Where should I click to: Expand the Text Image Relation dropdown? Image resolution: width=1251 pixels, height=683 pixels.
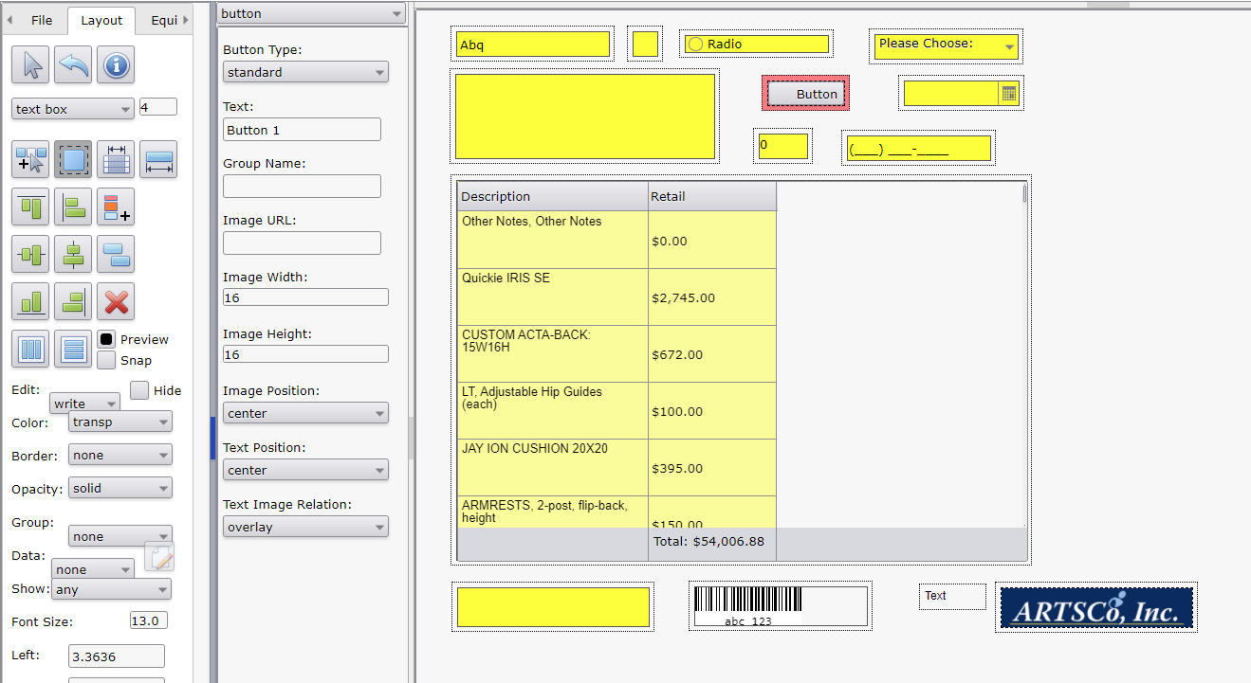point(305,527)
